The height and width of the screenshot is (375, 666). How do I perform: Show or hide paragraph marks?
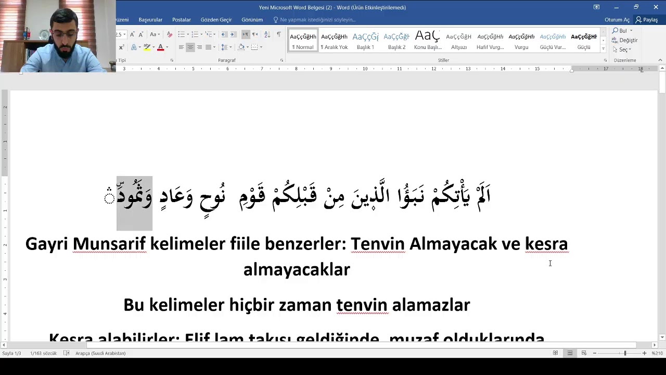pyautogui.click(x=279, y=34)
